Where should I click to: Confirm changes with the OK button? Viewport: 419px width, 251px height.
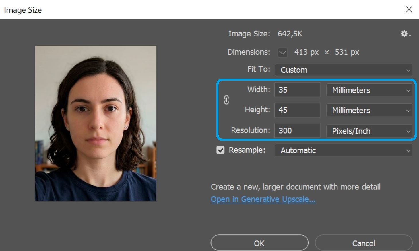[x=259, y=243]
